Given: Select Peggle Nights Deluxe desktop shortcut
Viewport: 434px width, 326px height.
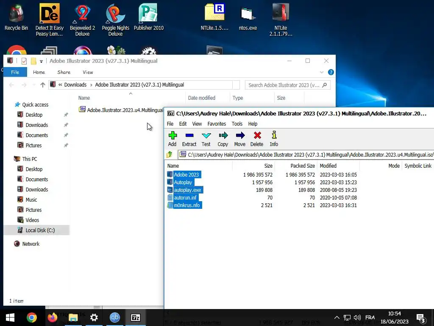Looking at the screenshot, I should (115, 20).
